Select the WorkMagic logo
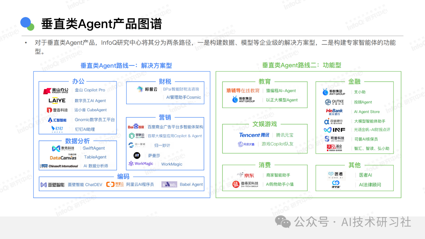The height and width of the screenshot is (239, 425). pos(141,164)
